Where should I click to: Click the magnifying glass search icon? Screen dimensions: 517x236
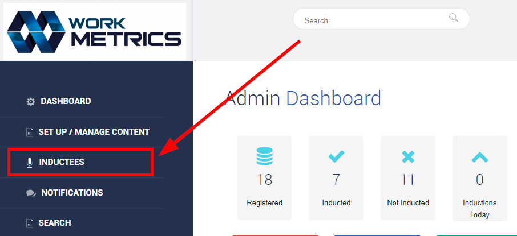454,18
